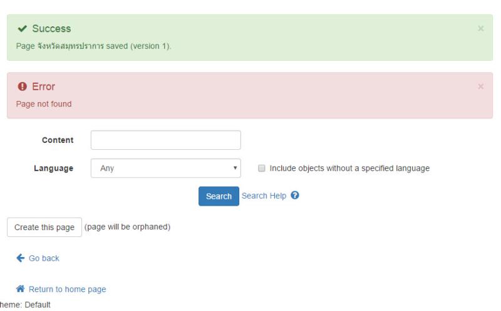Screen dimensions: 501x311
Task: Click the Content field label
Action: (58, 140)
